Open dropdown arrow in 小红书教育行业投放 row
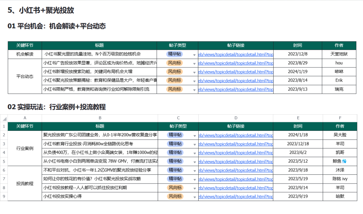Image resolution: width=363 pixels, height=214 pixels. (x=195, y=145)
